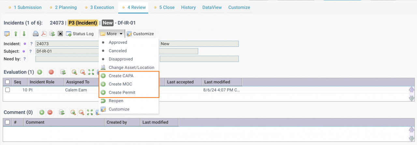Collapse the More dropdown menu
This screenshot has width=417, height=145.
tap(111, 34)
